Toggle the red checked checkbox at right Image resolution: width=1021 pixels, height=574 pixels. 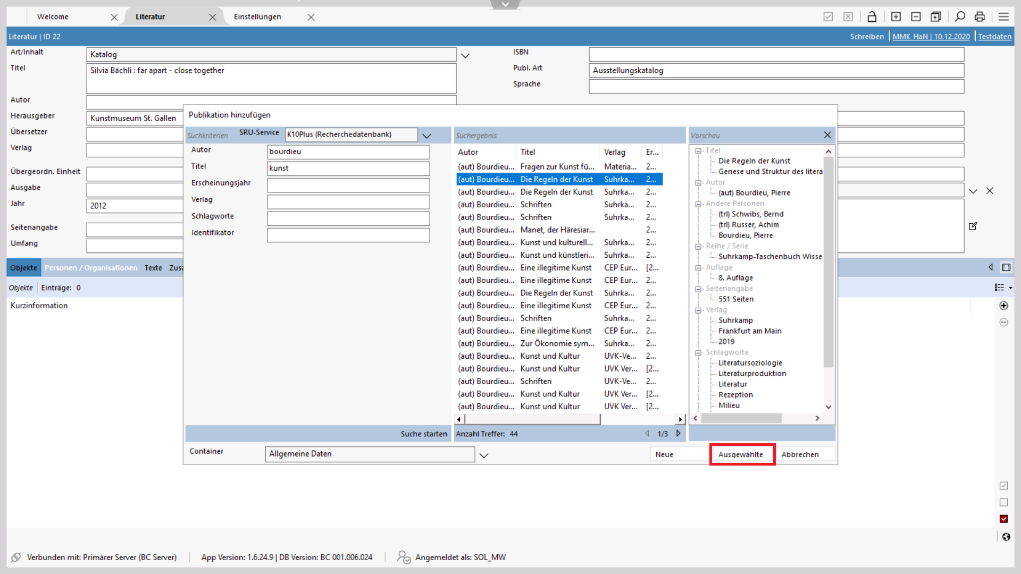(1003, 519)
